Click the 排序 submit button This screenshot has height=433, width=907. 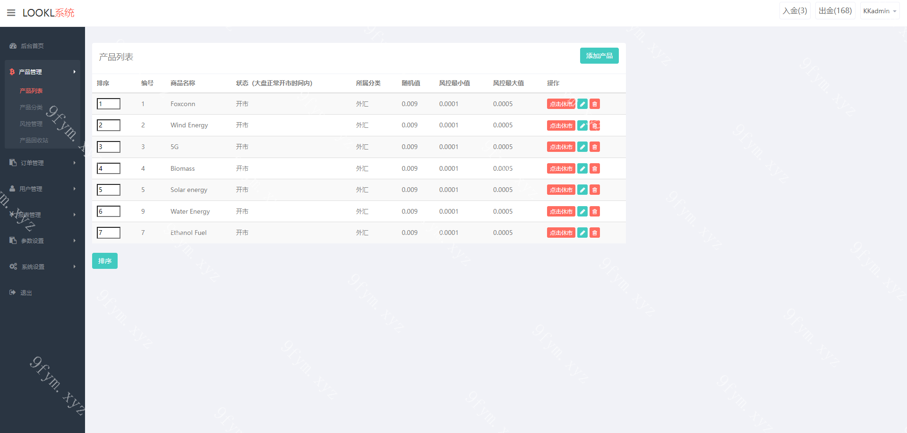tap(105, 261)
